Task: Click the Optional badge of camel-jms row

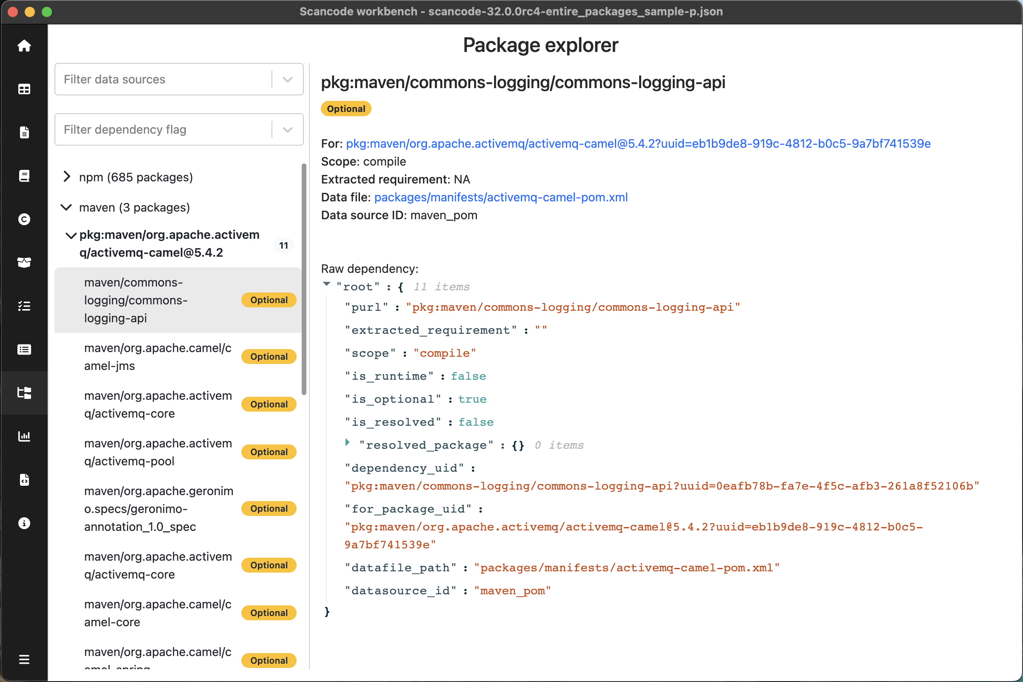Action: tap(269, 357)
